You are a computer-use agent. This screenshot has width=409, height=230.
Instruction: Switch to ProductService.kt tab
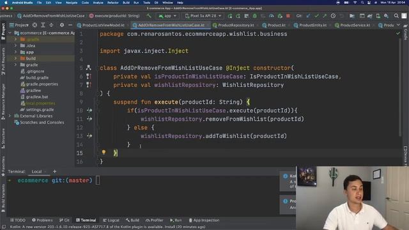352,25
